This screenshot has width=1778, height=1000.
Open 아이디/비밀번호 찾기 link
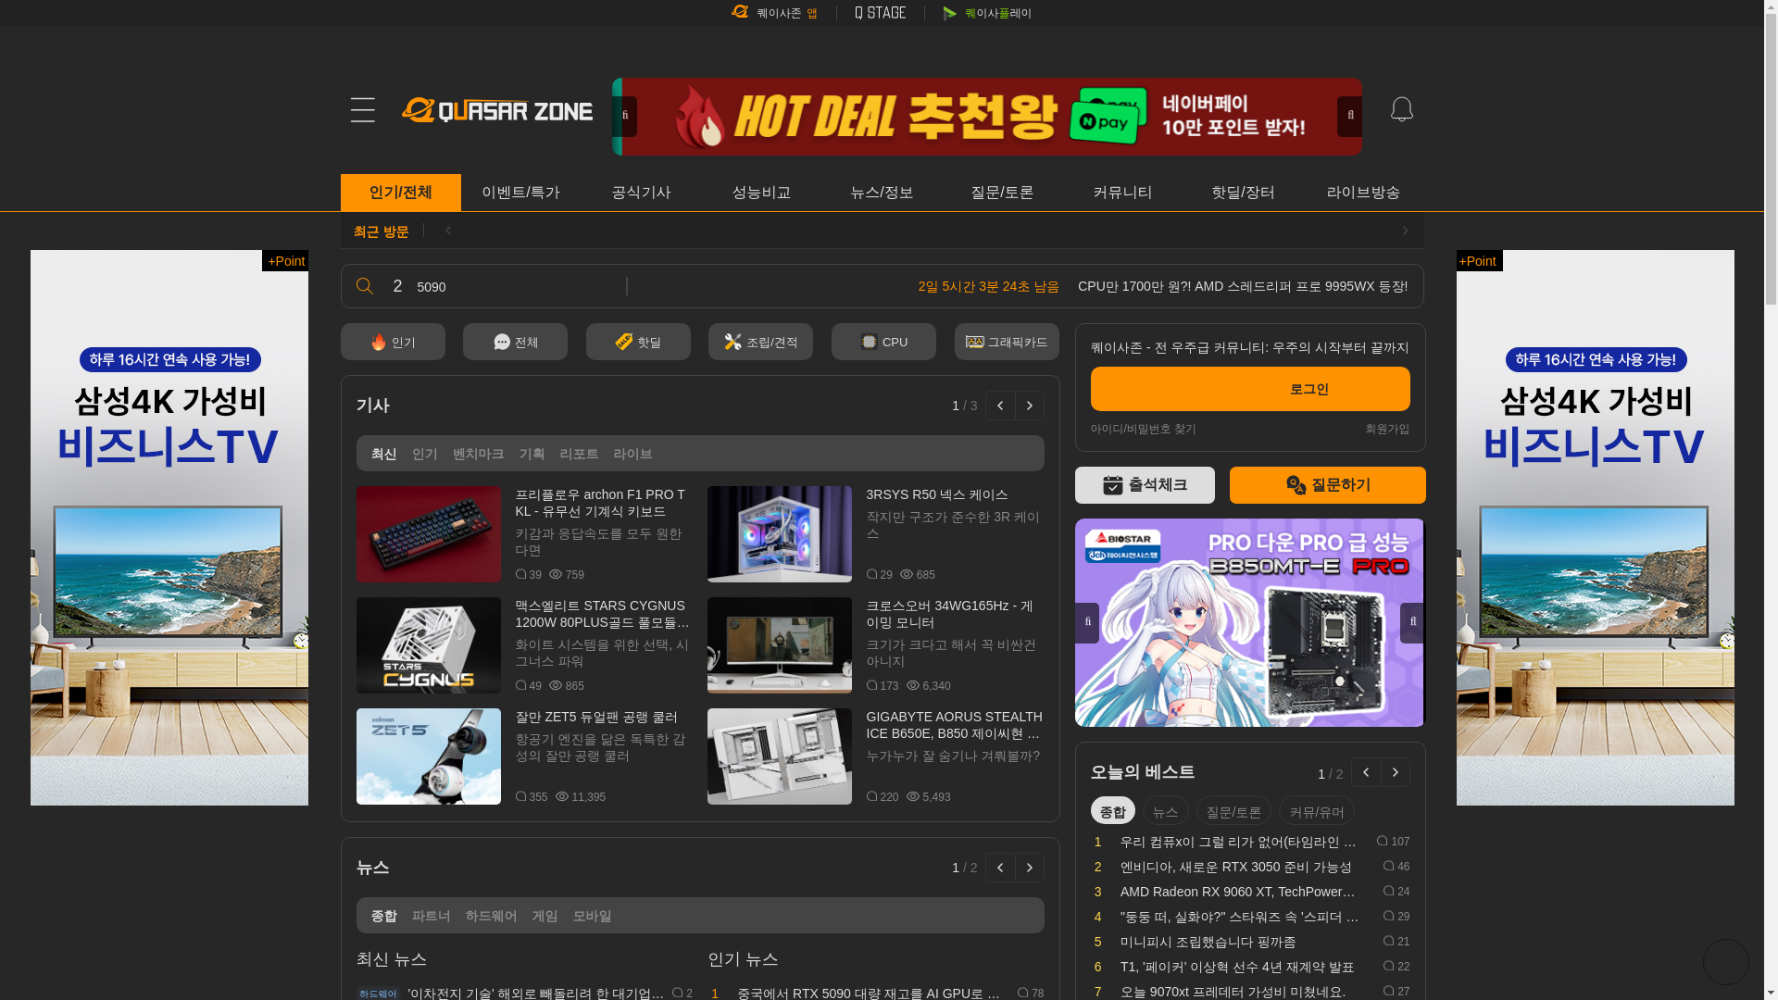[1143, 429]
